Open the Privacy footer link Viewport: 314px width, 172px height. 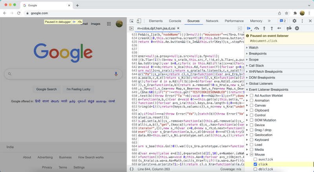(x=47, y=167)
